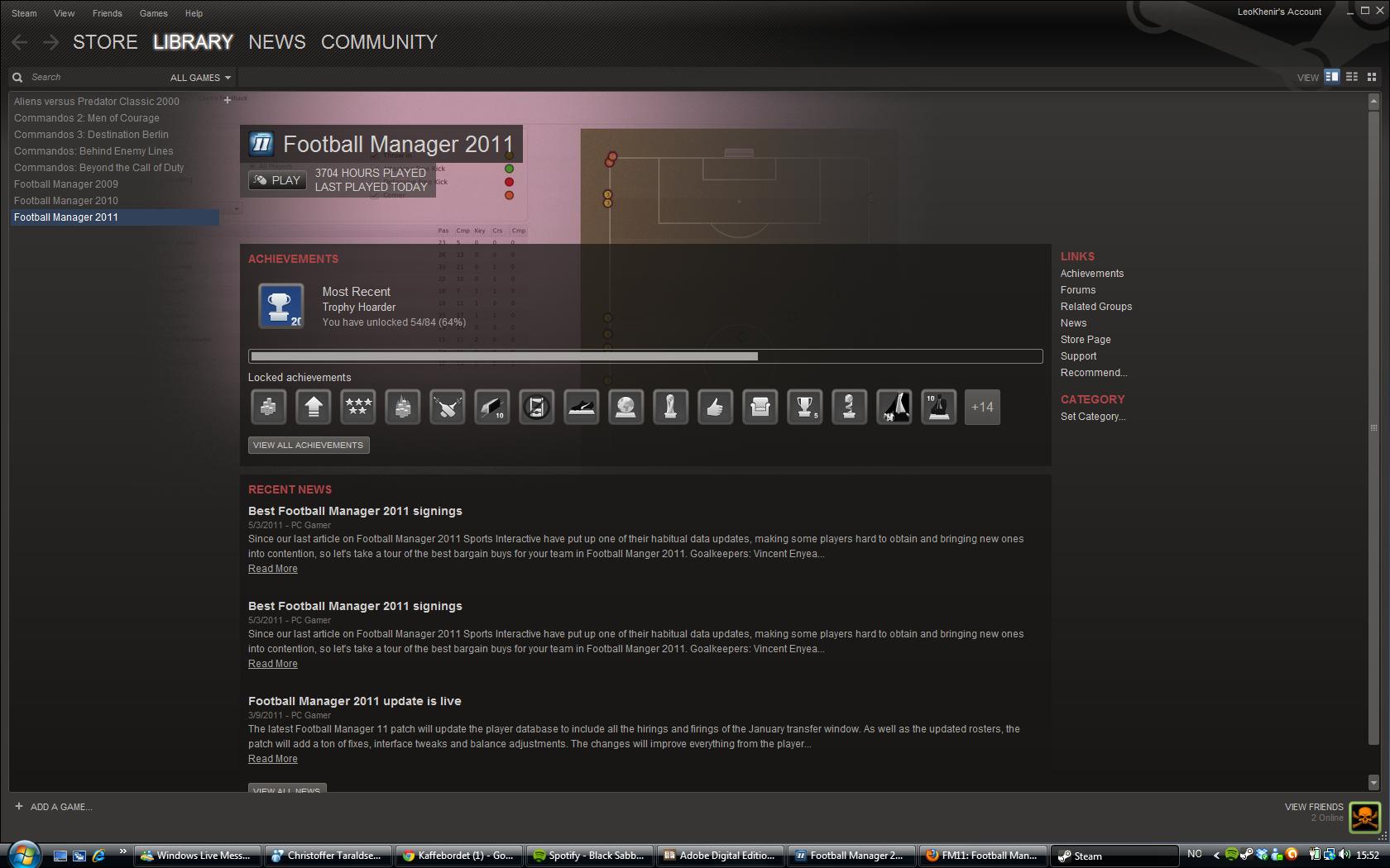Show hidden tray icons arrow
Viewport: 1390px width, 868px height.
click(x=1216, y=855)
